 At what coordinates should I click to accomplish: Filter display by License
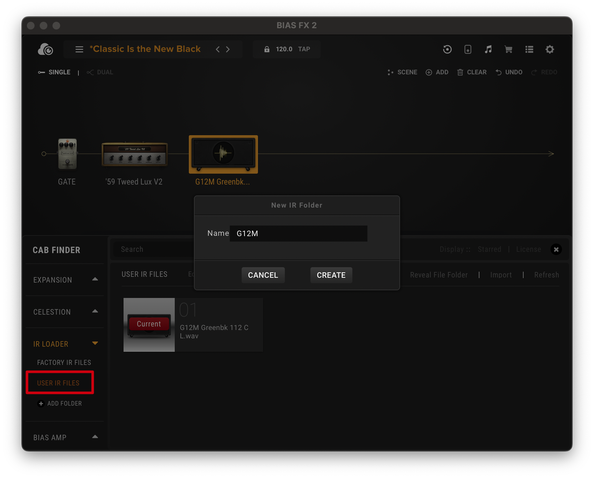(x=528, y=249)
